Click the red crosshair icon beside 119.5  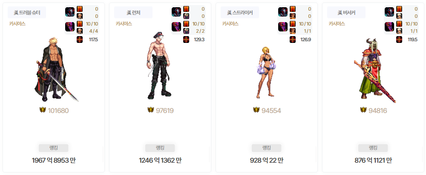point(399,40)
